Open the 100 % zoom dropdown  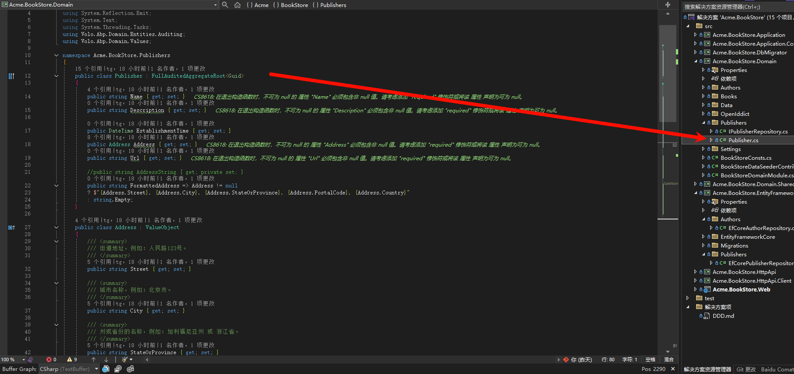tap(23, 360)
